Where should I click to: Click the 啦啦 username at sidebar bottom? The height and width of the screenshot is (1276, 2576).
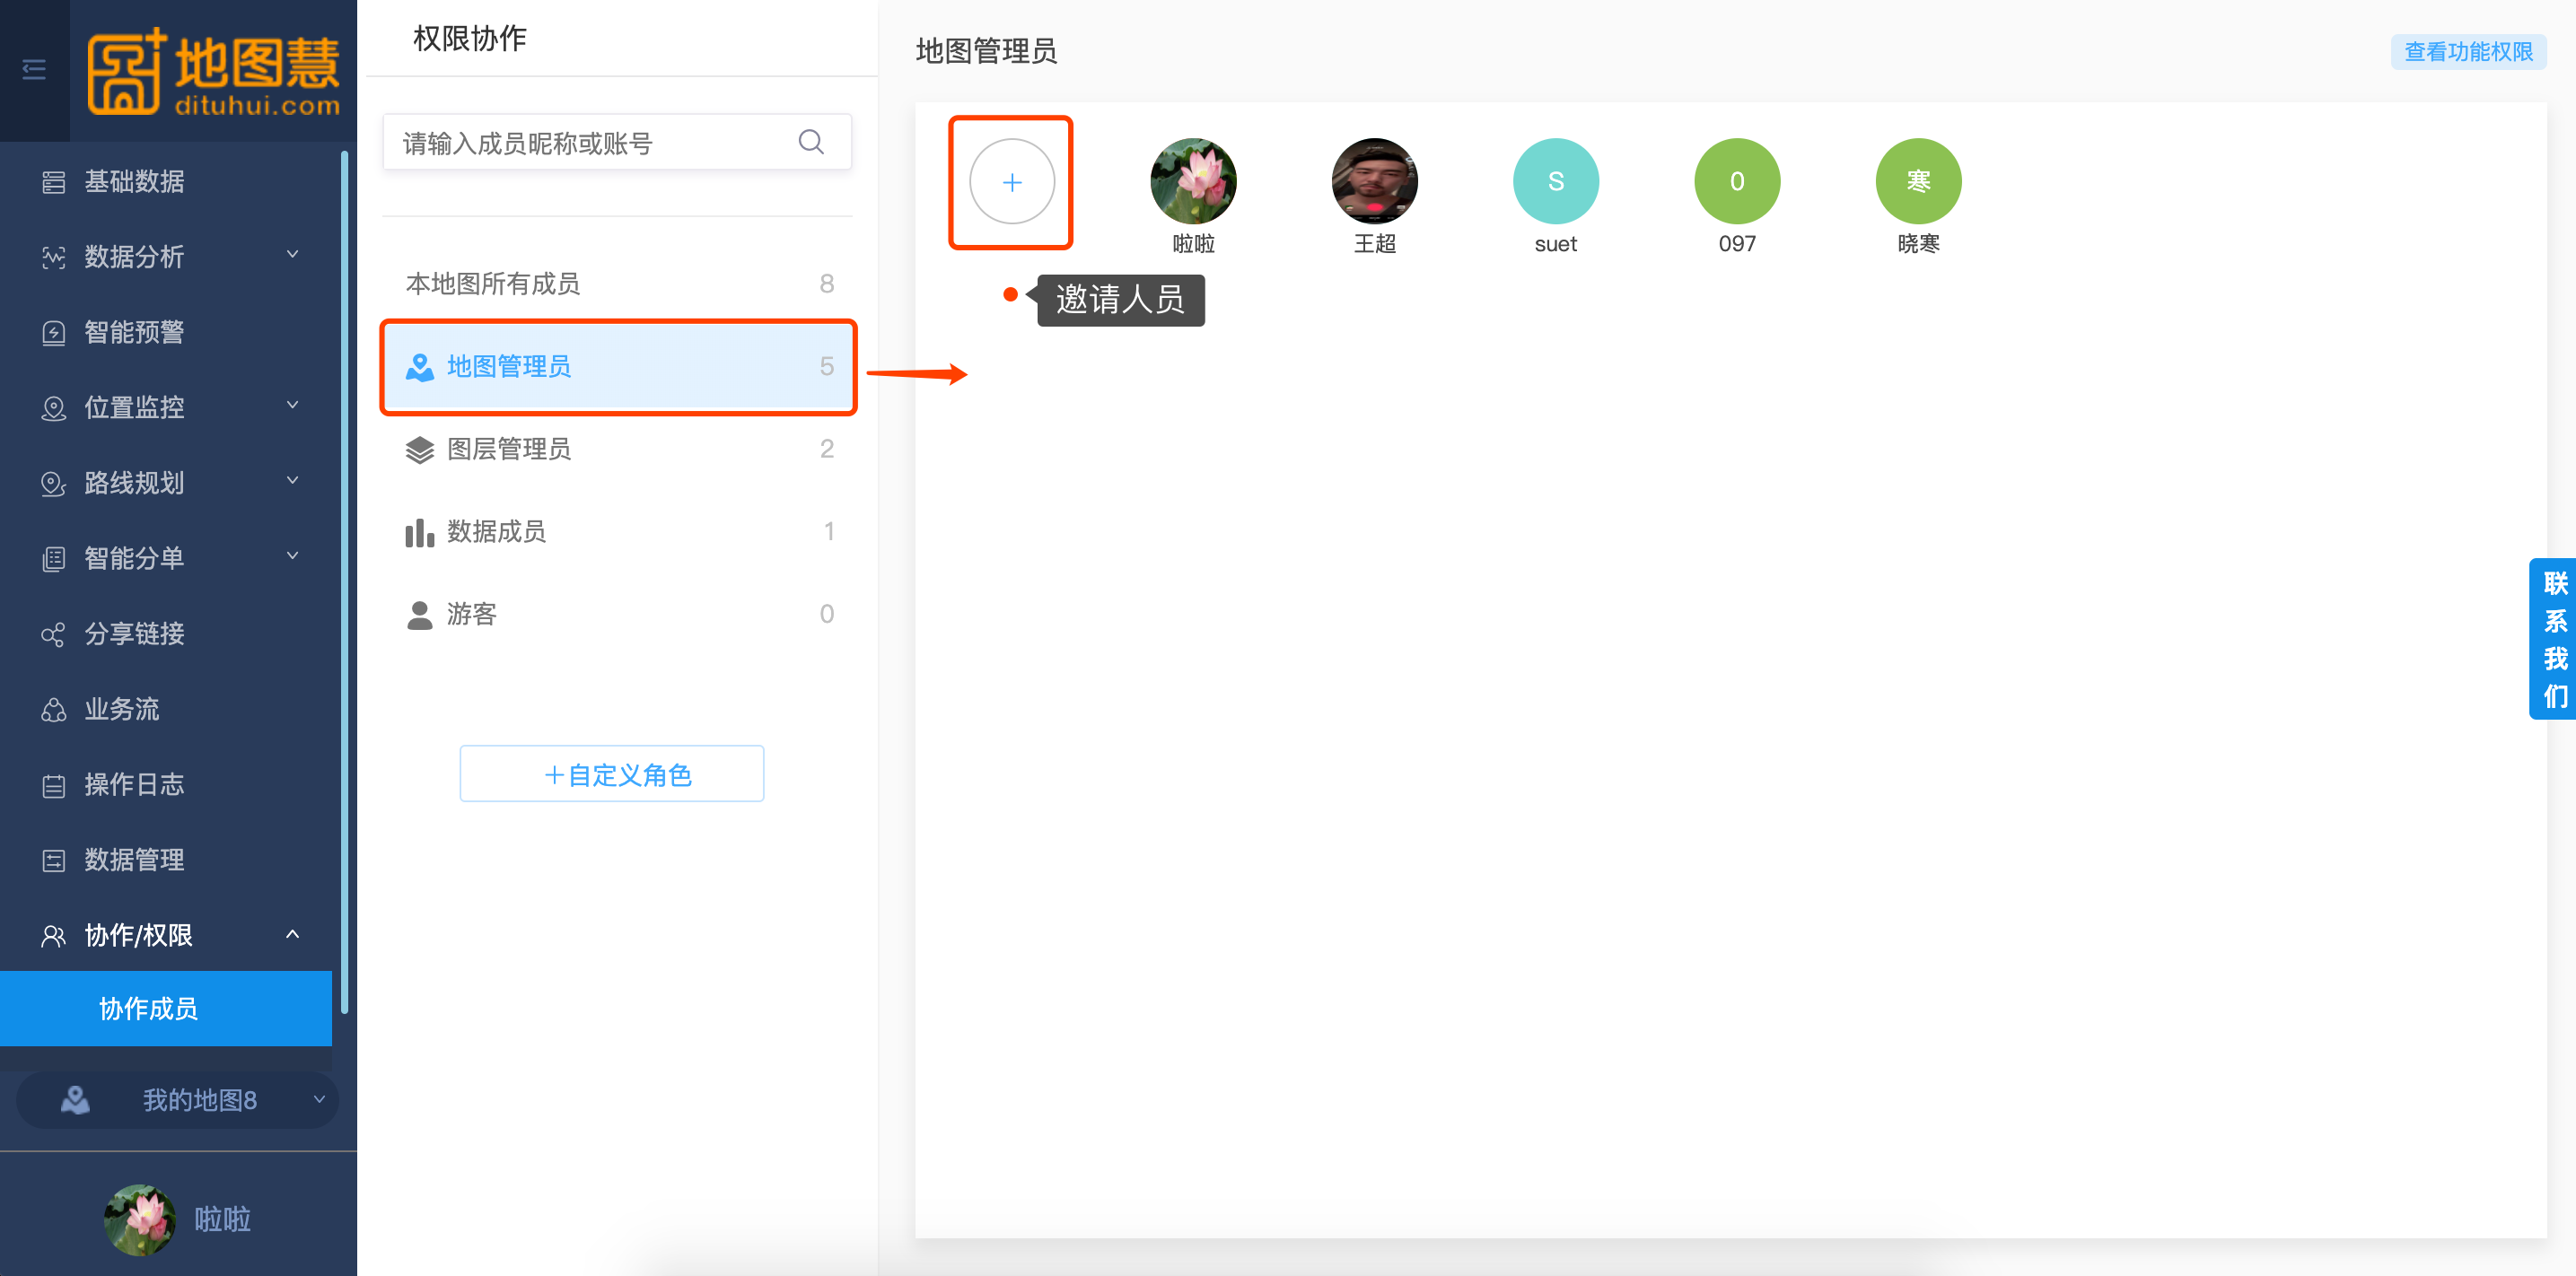click(222, 1220)
